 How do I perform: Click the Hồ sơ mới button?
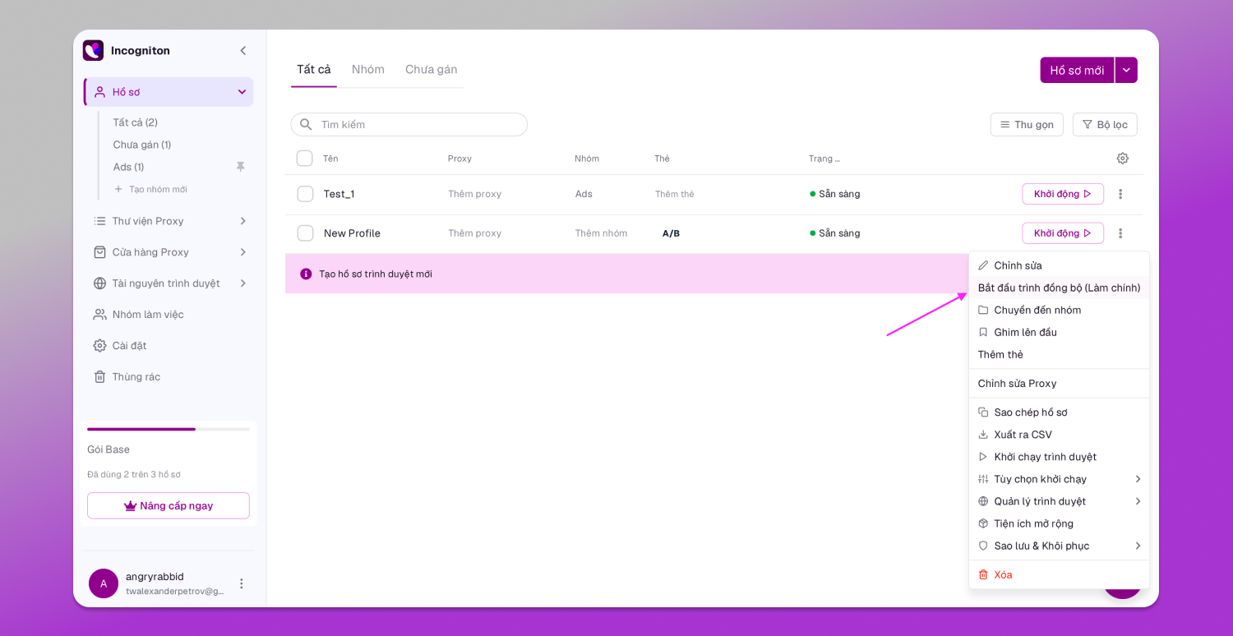(x=1077, y=70)
